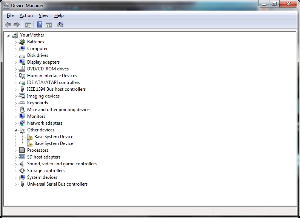
Task: Click the Universal Serial Bus controllers icon
Action: pyautogui.click(x=22, y=184)
